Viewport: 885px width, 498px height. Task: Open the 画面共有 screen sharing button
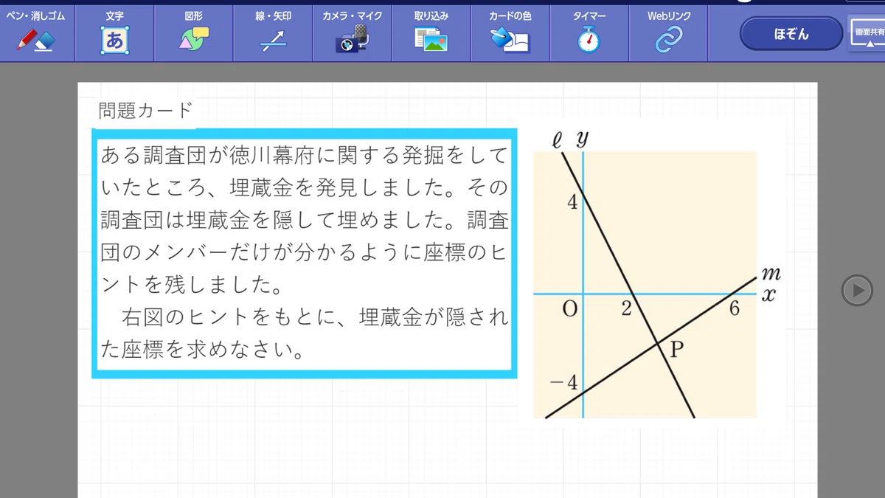868,34
